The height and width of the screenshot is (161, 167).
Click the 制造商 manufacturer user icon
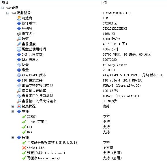tap(19, 18)
